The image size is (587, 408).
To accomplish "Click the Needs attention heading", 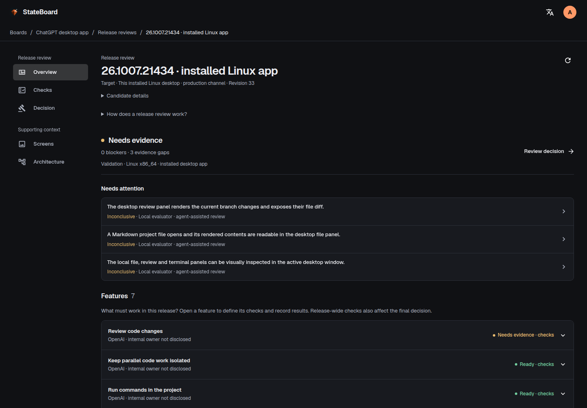I will click(122, 188).
